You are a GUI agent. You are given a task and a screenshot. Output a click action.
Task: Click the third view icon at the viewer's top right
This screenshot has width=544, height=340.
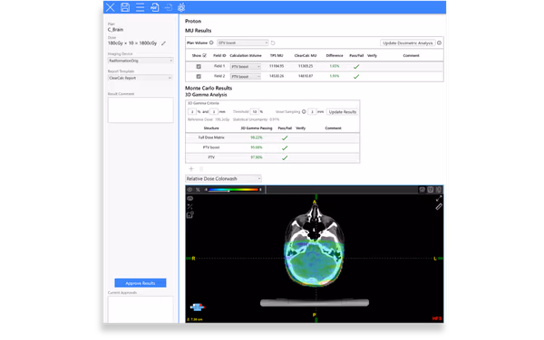pyautogui.click(x=439, y=190)
